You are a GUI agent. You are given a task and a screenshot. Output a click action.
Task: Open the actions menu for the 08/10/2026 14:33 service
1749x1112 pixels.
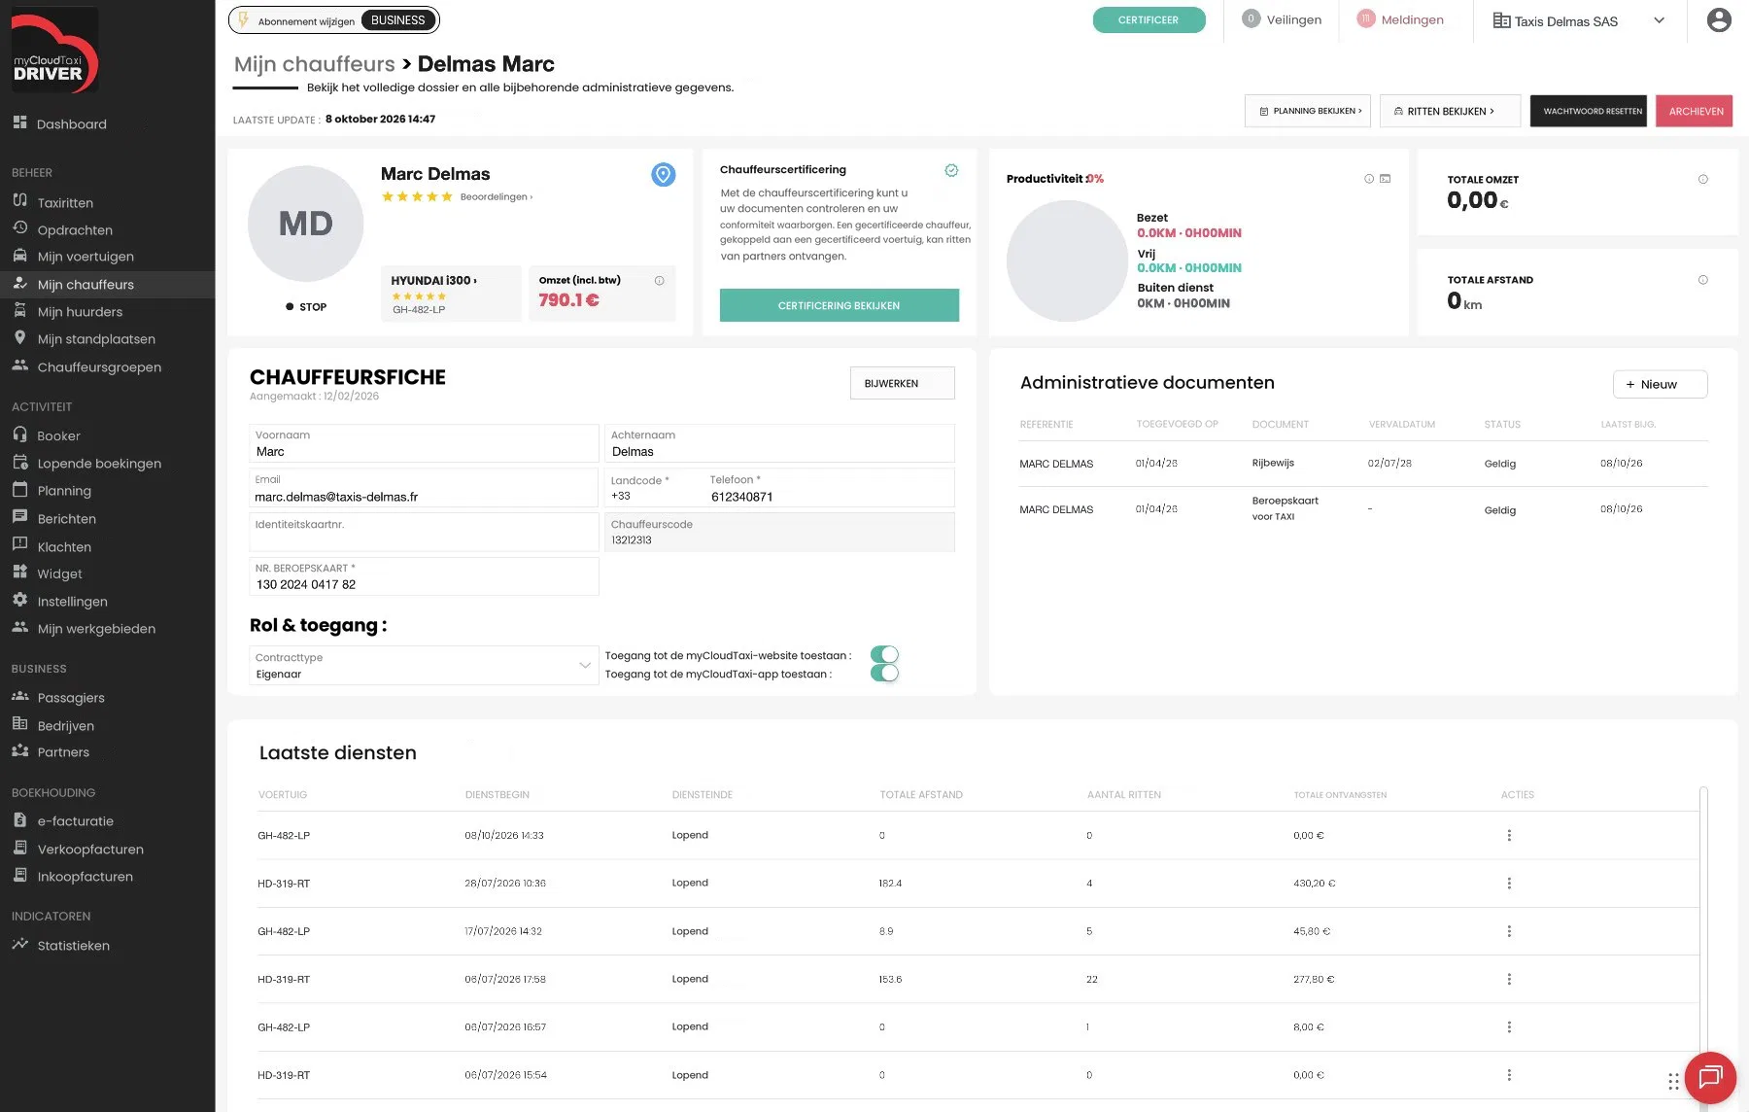(x=1509, y=835)
